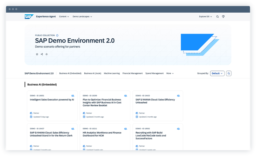Click the SAP icon on demo 16211 card
Screen dimensions: 256x156
(x=126, y=129)
